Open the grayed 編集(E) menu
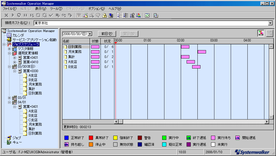 click(26, 8)
